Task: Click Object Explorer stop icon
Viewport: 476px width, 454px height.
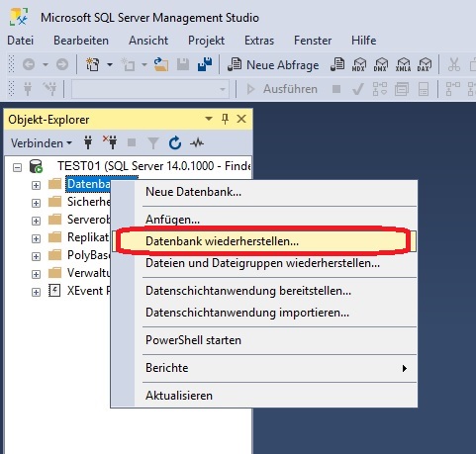Action: point(132,142)
